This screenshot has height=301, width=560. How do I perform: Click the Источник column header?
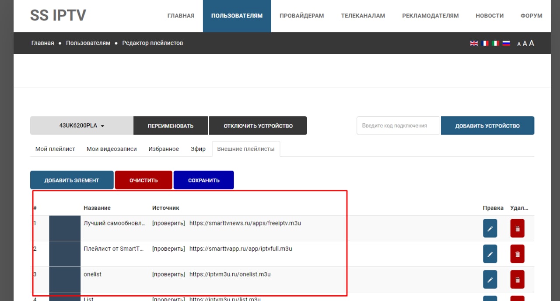coord(166,208)
